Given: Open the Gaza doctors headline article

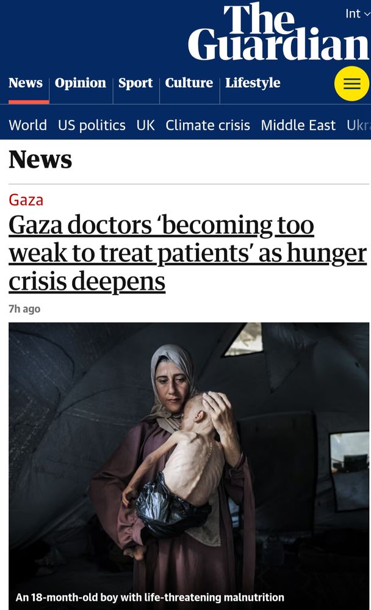Looking at the screenshot, I should pos(188,253).
